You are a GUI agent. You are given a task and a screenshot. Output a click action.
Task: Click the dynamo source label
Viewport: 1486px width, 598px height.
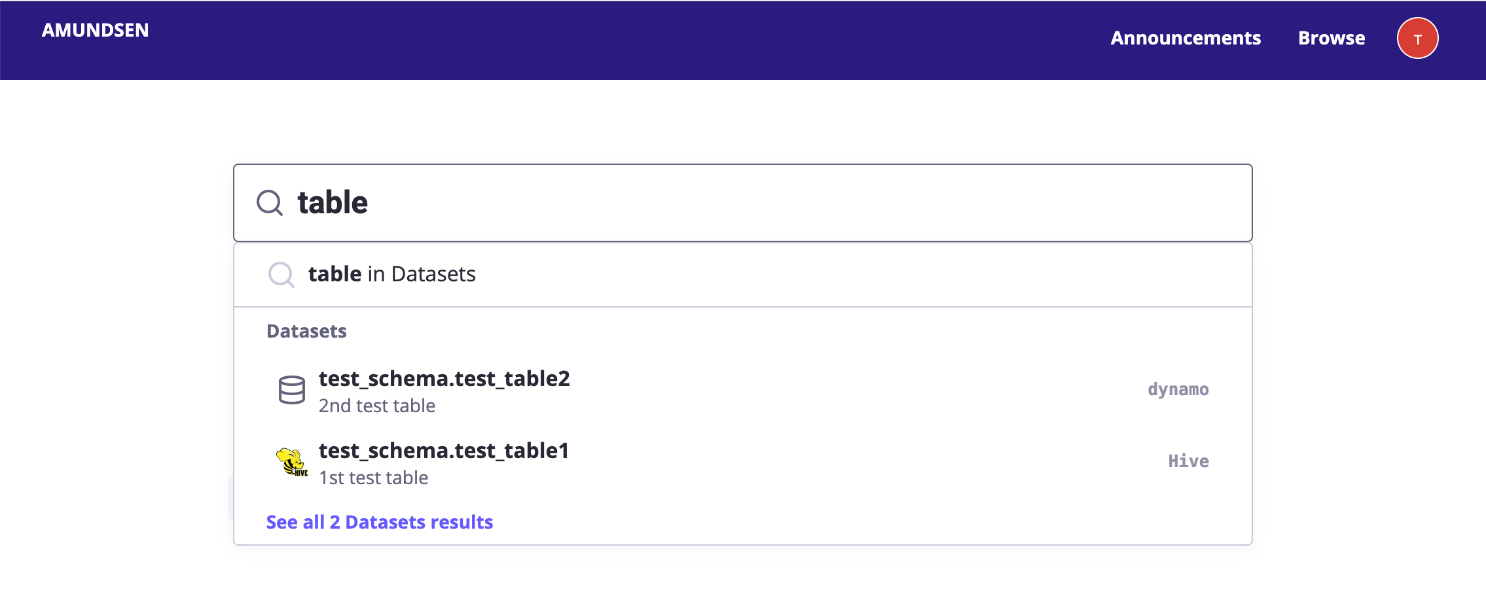1178,390
